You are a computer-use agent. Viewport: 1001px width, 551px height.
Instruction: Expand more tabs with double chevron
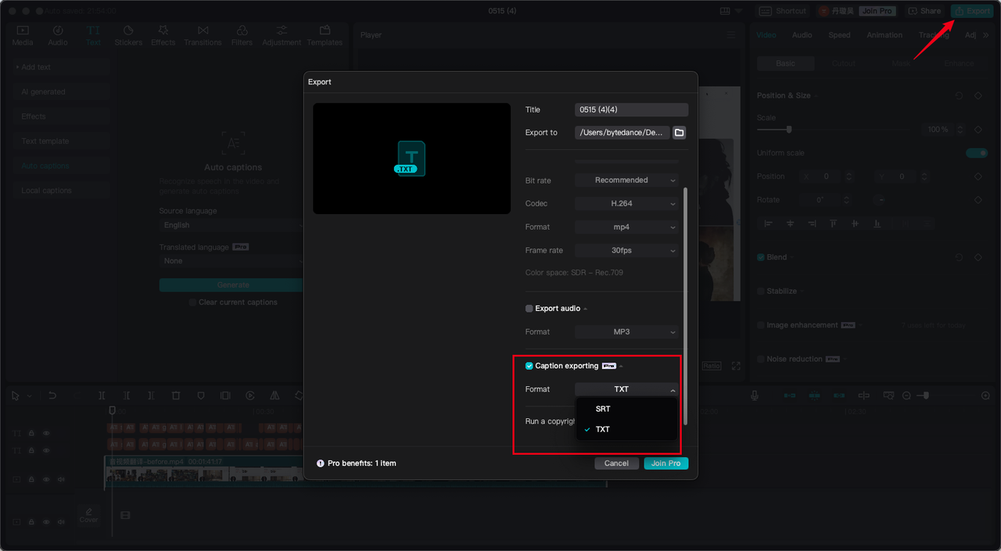986,35
